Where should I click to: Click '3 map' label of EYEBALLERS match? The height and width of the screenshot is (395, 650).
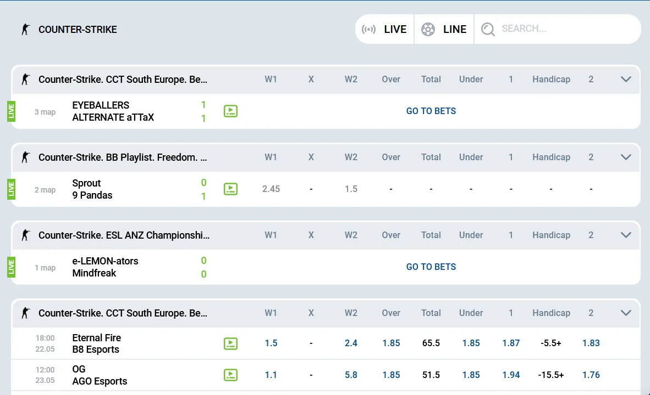[45, 112]
